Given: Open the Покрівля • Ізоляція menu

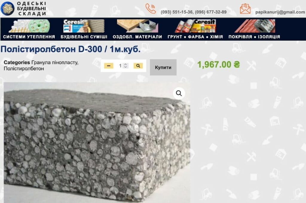Looking at the screenshot, I should (x=254, y=37).
